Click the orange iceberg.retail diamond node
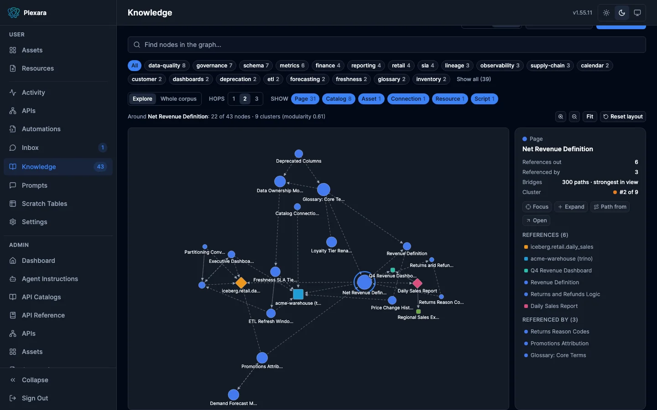 241,283
